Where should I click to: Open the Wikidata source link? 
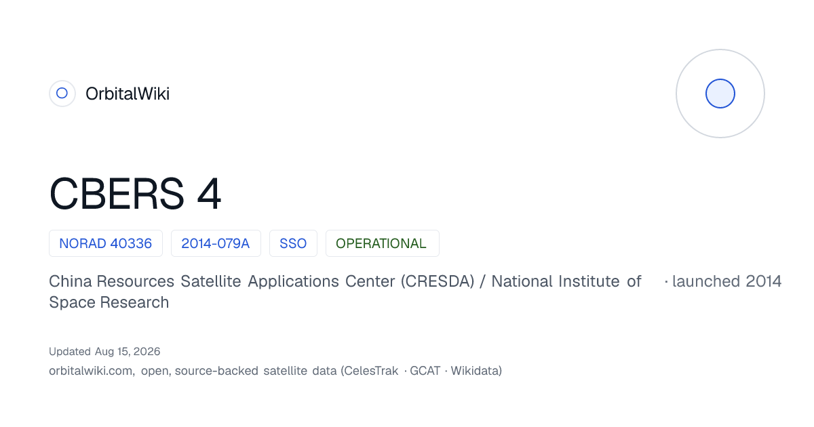474,371
